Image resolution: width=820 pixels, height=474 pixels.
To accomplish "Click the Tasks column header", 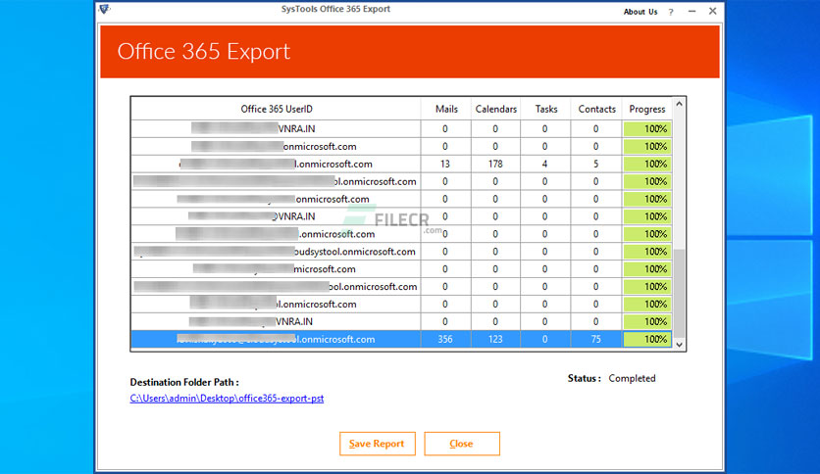I will point(545,109).
